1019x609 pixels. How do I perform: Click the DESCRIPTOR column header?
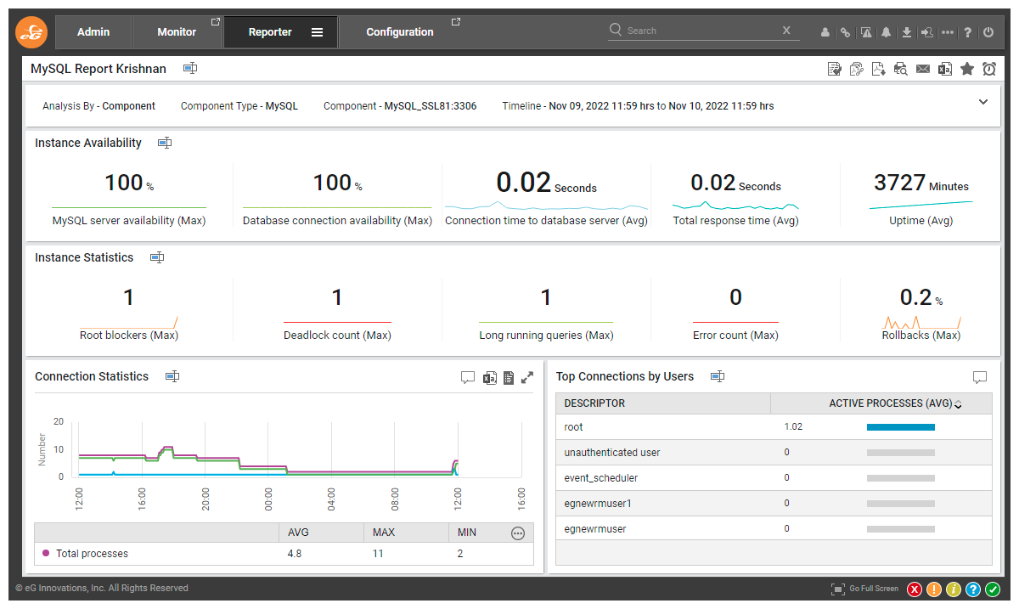click(663, 403)
